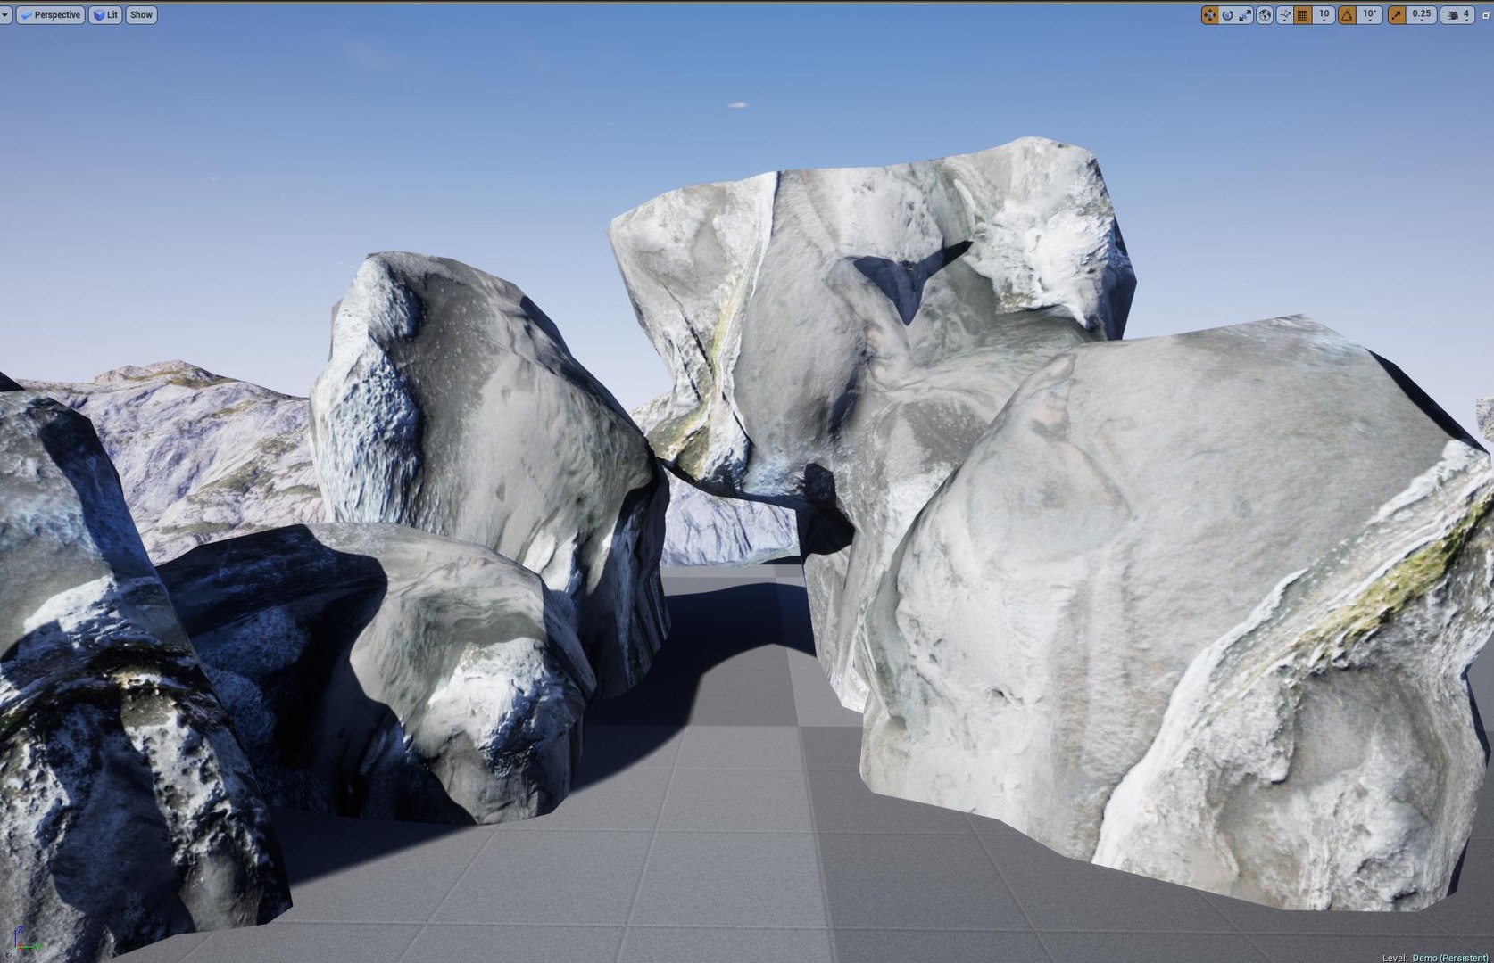Viewport: 1494px width, 963px height.
Task: Click the maximize/restore viewport icon
Action: coord(1486,15)
